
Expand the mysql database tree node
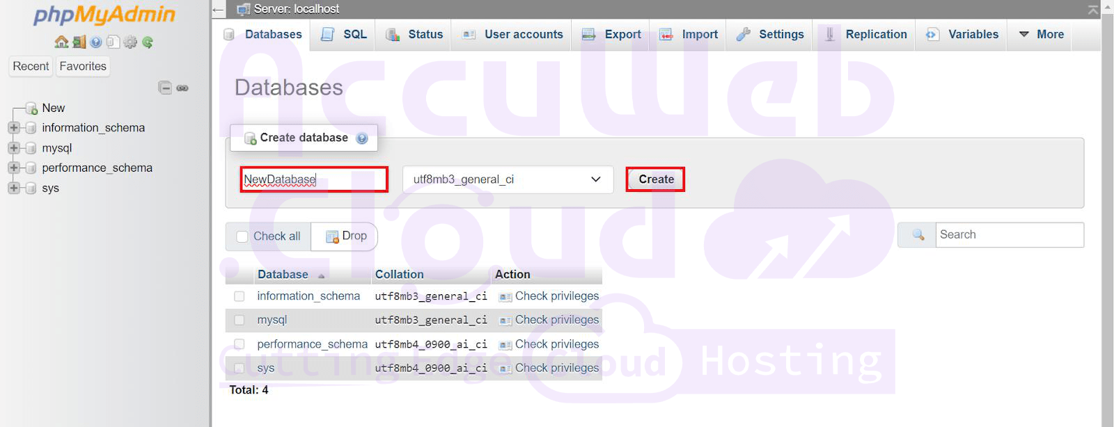[13, 148]
